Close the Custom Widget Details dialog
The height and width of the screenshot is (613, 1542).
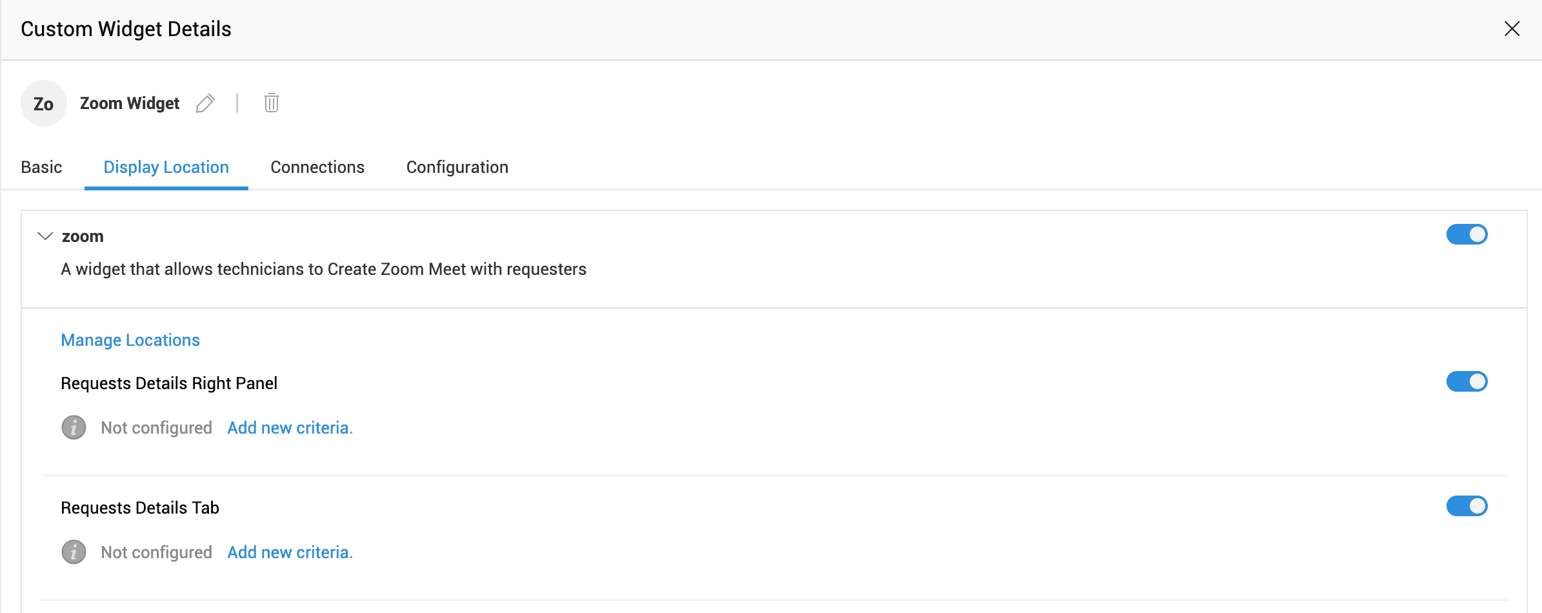click(1512, 28)
